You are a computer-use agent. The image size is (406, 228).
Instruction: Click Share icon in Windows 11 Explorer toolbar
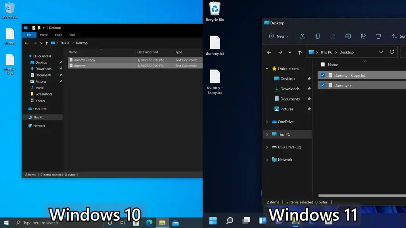coord(363,36)
